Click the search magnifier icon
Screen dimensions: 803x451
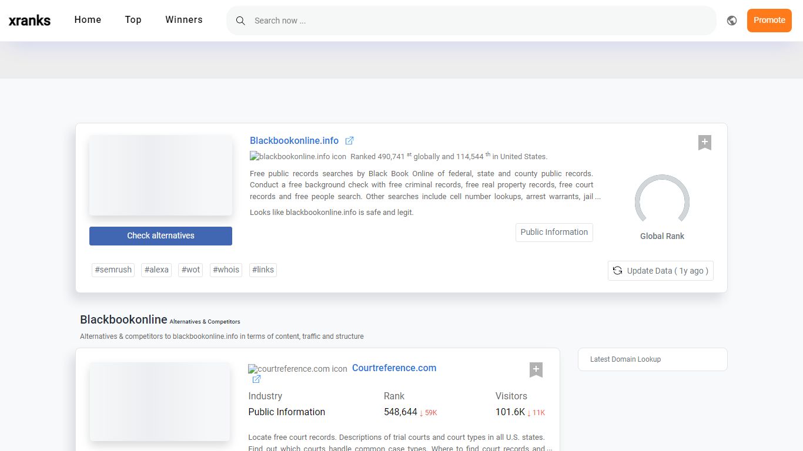[240, 21]
